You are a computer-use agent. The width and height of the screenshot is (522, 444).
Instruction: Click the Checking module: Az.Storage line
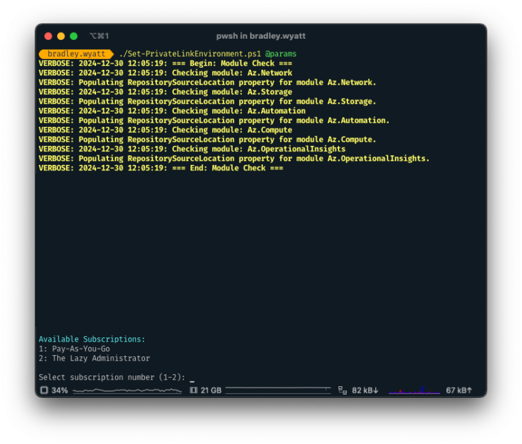pos(165,92)
